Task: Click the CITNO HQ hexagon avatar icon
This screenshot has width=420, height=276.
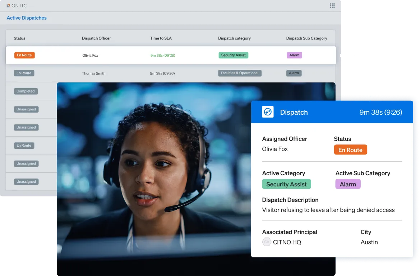Action: (267, 242)
